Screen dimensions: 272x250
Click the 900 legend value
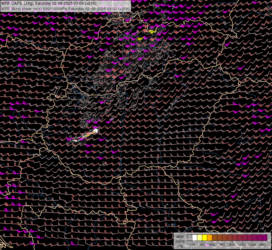pyautogui.click(x=232, y=245)
